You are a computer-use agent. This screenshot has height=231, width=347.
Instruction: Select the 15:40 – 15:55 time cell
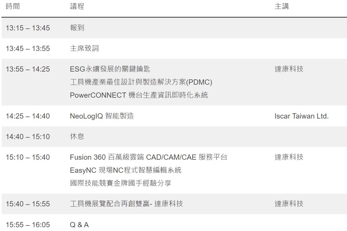pyautogui.click(x=28, y=204)
